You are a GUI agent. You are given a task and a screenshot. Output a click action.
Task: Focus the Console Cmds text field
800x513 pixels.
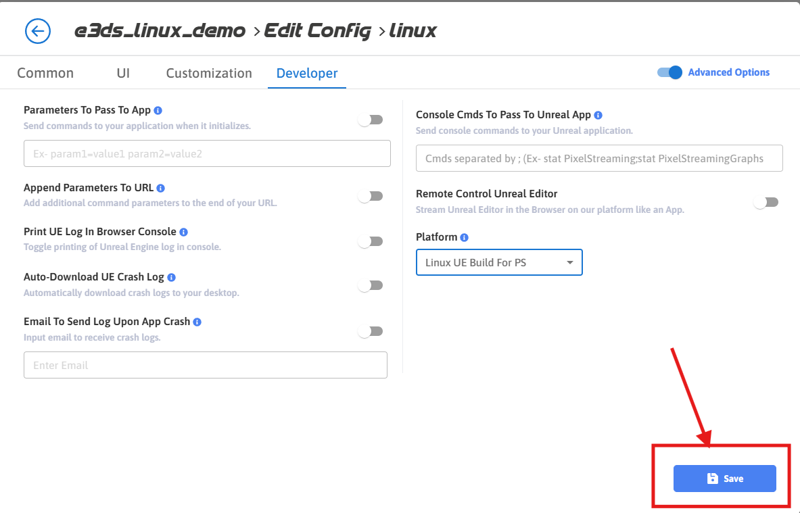click(x=599, y=158)
